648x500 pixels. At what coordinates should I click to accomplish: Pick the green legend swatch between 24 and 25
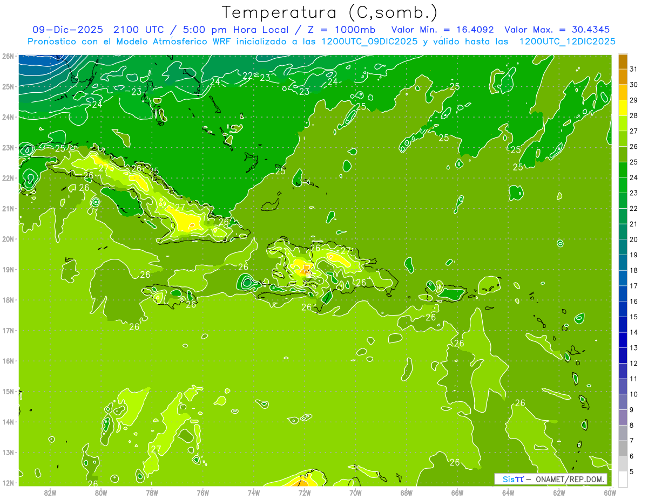click(x=623, y=170)
